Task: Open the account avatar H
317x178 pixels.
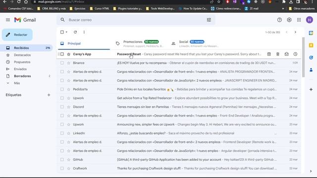Action: (x=309, y=20)
